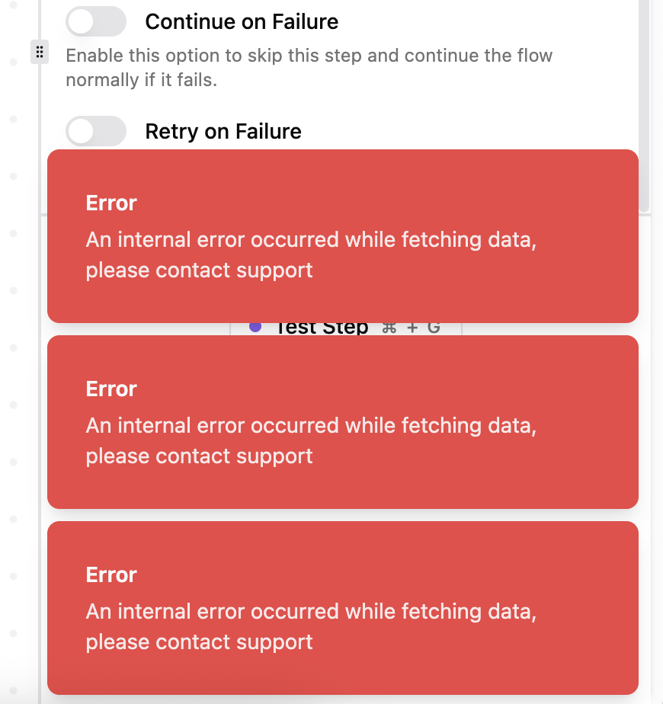Click the middle toast's error message text
This screenshot has height=704, width=663.
[311, 440]
